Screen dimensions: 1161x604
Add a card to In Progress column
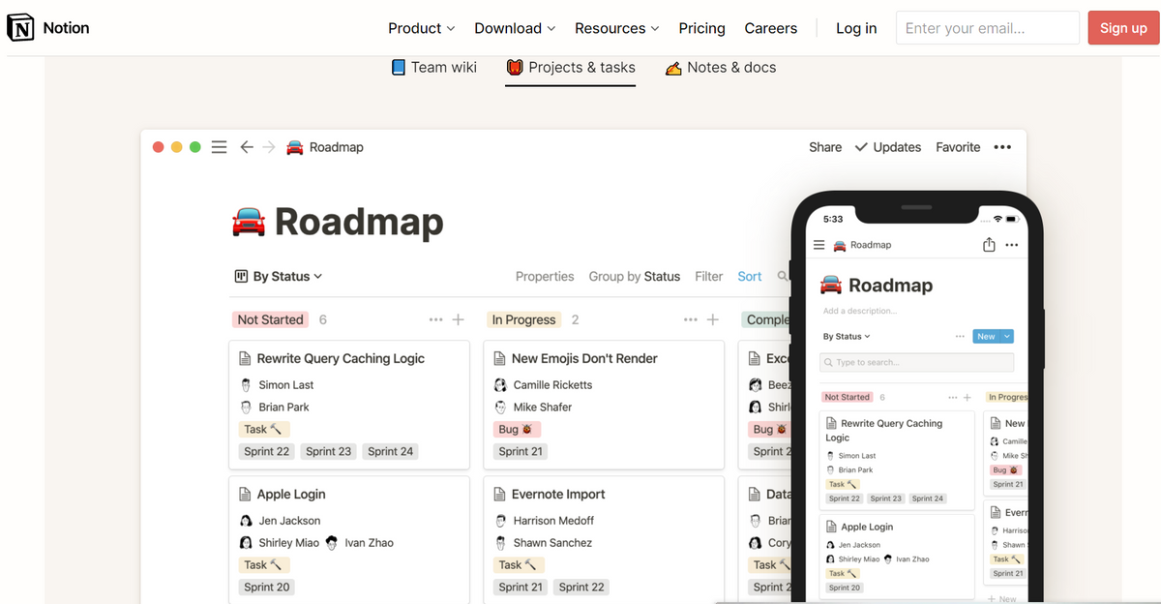pos(713,319)
